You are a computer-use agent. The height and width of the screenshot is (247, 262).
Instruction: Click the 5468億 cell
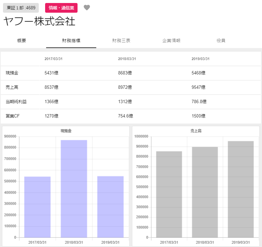(199, 73)
